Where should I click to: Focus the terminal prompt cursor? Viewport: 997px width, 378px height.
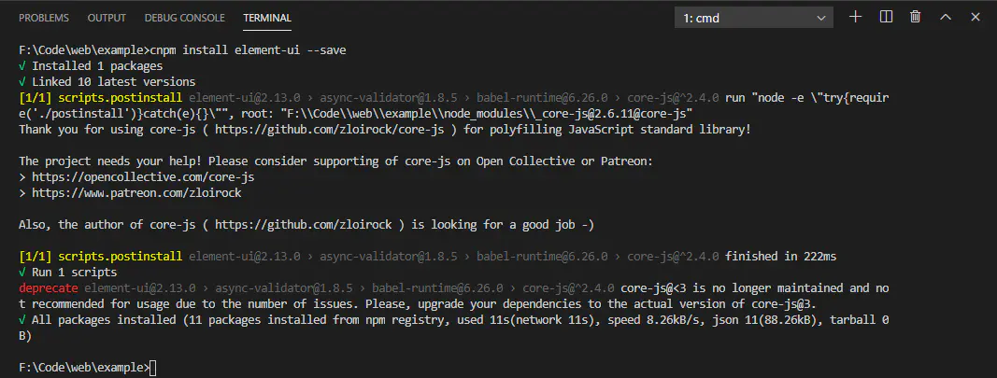tap(153, 368)
